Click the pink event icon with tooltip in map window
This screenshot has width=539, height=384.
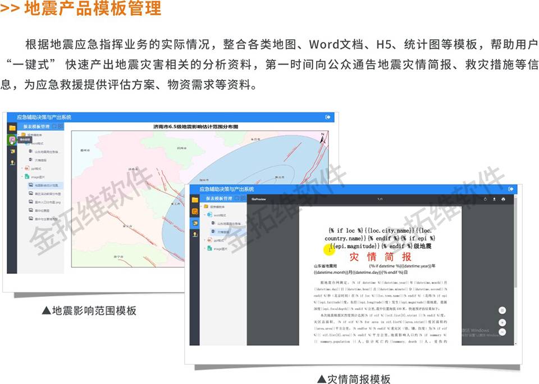[x=12, y=139]
